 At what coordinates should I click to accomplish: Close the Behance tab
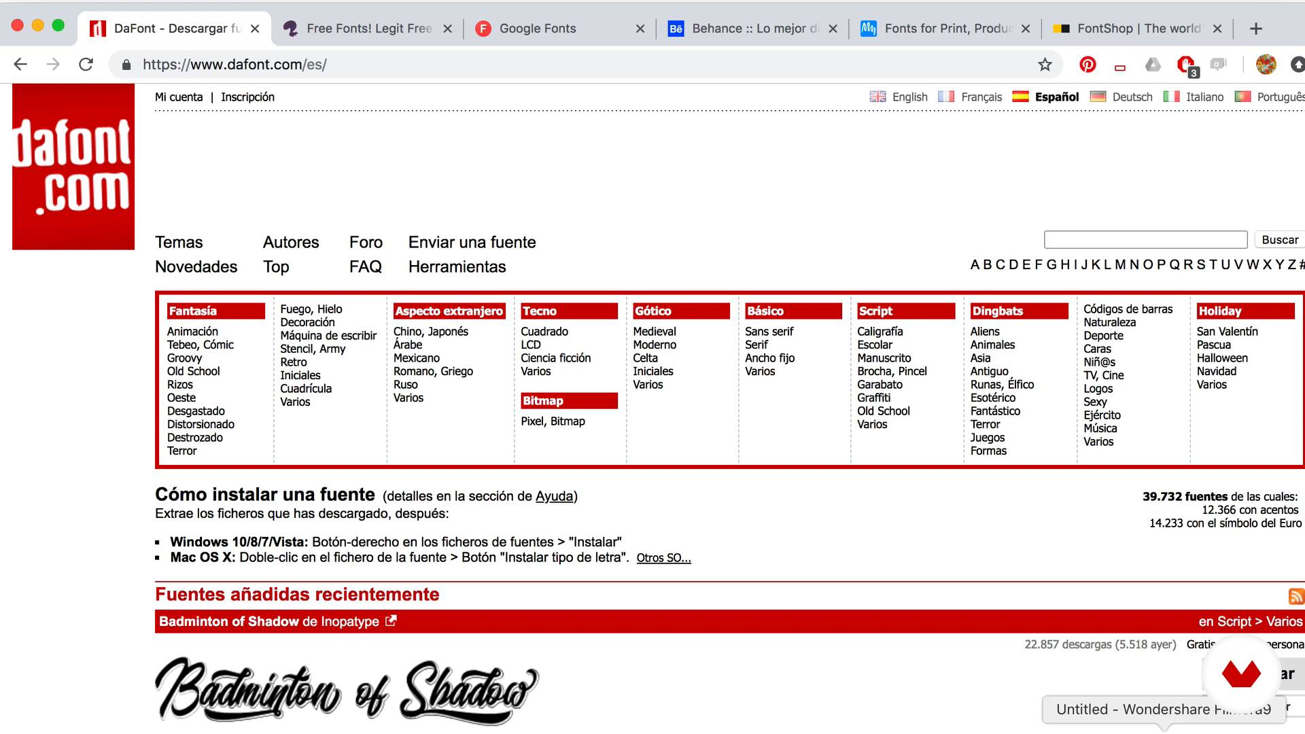(833, 29)
